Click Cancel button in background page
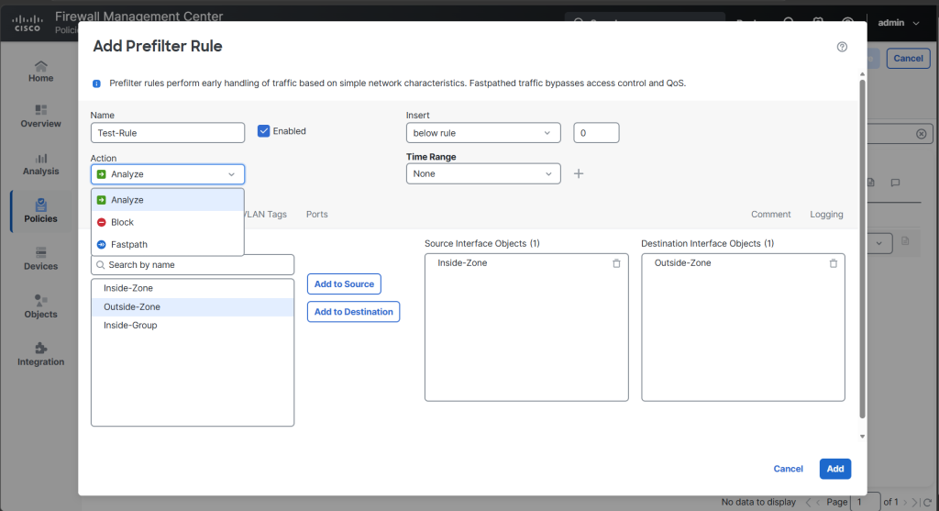939x511 pixels. pos(909,58)
